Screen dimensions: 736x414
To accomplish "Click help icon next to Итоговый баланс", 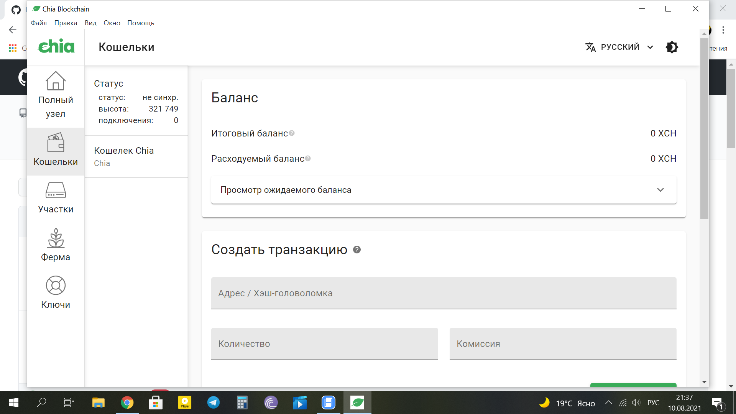I will coord(292,133).
